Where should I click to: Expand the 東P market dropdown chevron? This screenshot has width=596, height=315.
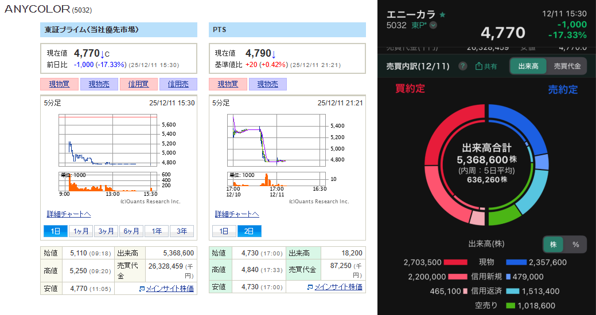tap(434, 25)
